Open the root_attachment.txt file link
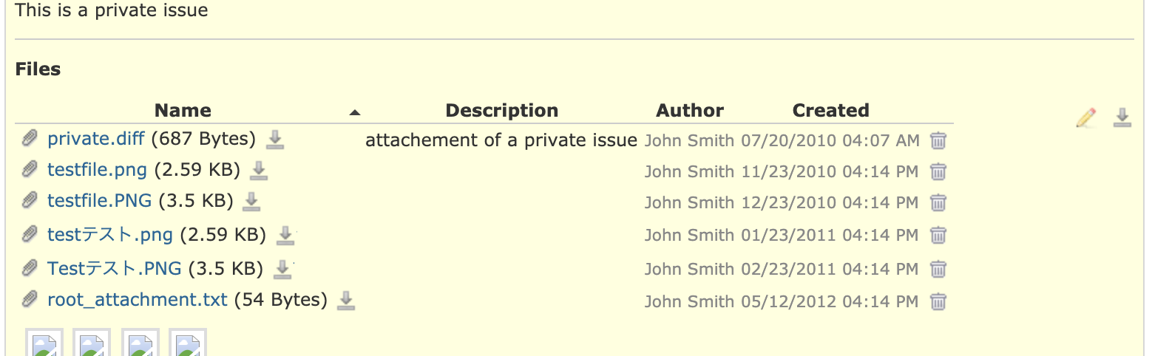 (138, 300)
